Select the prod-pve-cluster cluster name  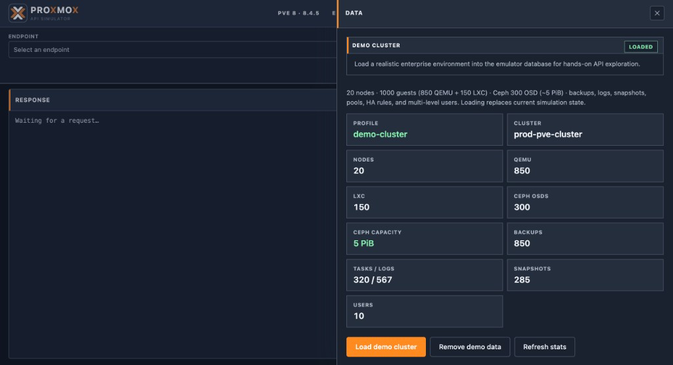pyautogui.click(x=547, y=134)
